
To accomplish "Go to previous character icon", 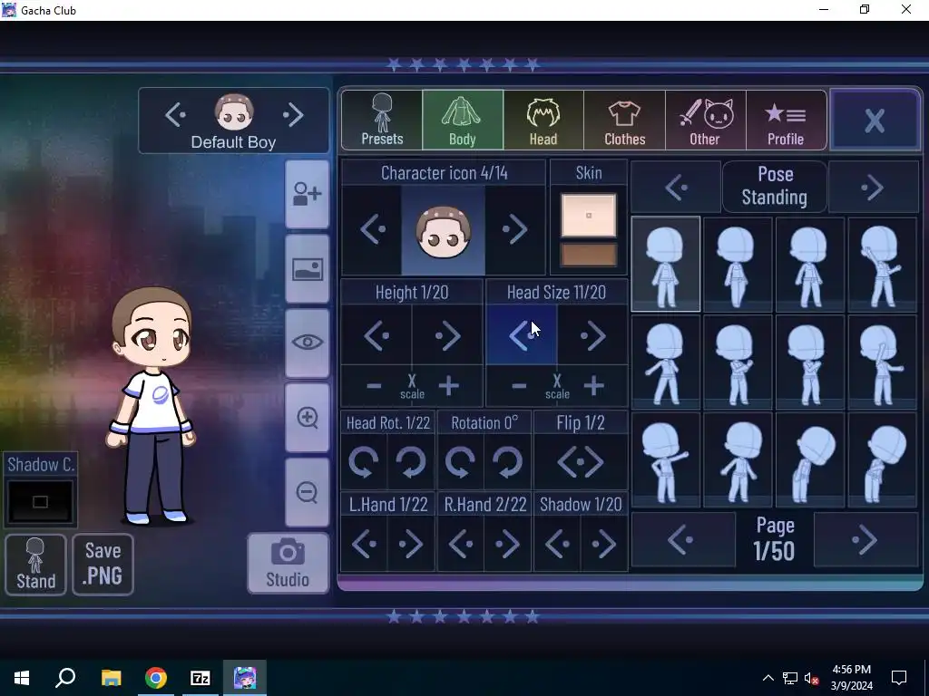I will click(x=372, y=229).
